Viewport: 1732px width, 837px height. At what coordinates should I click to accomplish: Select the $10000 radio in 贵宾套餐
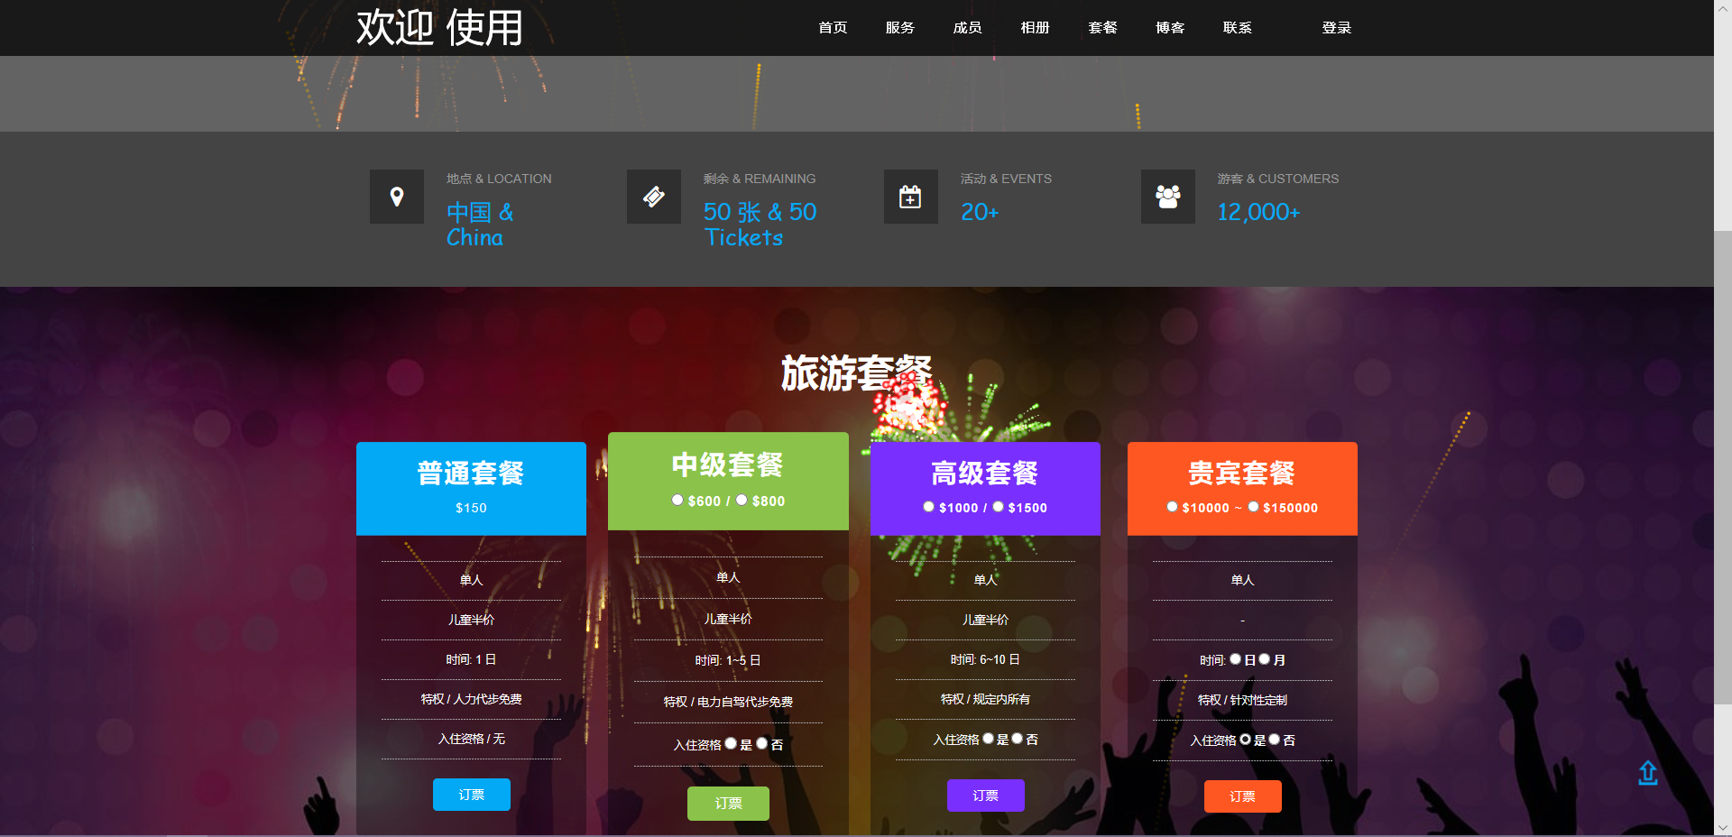(1172, 507)
